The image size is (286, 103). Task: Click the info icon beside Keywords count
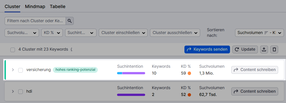(72, 50)
